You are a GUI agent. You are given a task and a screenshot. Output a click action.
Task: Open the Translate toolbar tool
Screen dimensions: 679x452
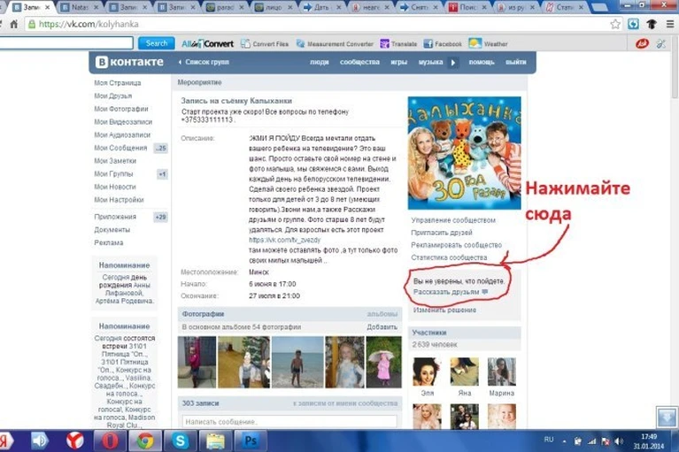pyautogui.click(x=398, y=43)
